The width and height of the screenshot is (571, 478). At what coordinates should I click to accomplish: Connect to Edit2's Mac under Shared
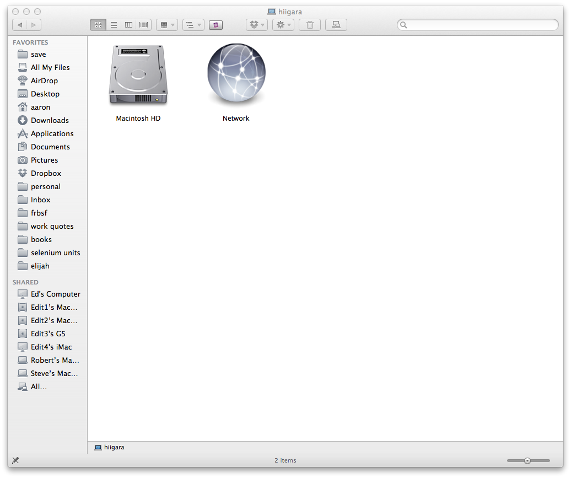[48, 321]
